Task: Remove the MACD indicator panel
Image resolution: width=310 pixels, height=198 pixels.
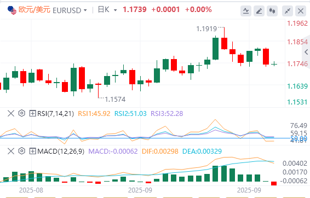Action: click(11, 152)
